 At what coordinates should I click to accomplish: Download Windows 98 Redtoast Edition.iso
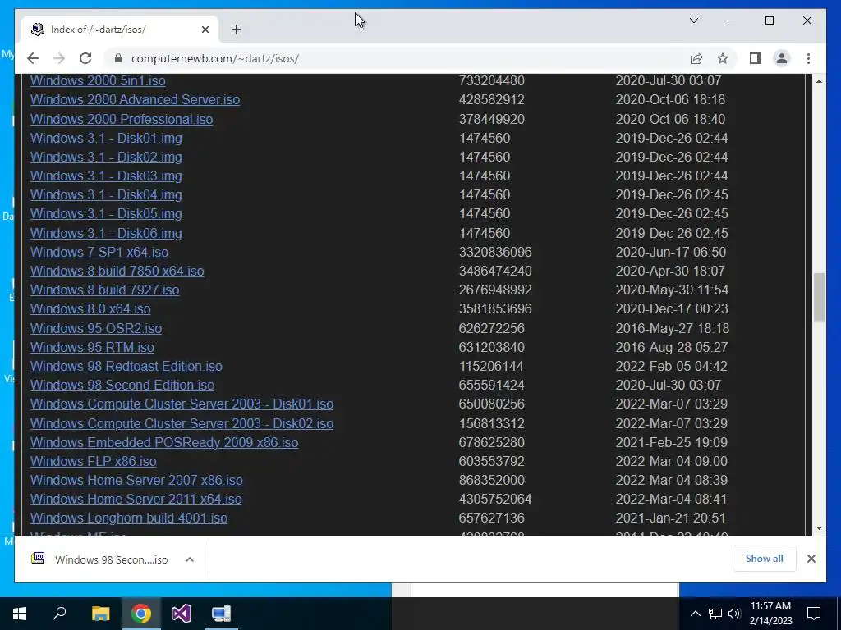pos(126,366)
